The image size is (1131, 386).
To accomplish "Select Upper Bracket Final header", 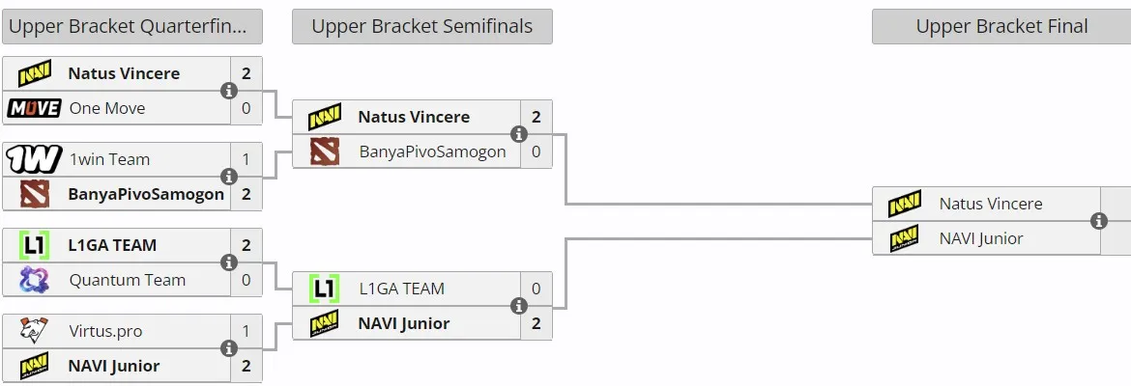I will click(1001, 27).
